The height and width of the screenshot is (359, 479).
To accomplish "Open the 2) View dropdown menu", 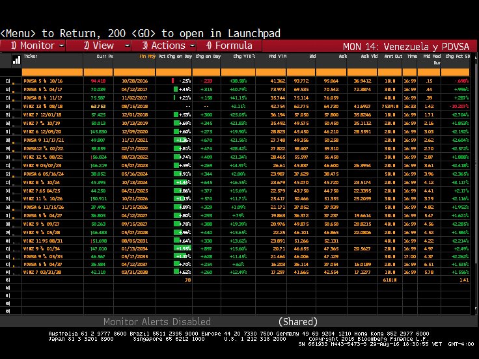I will [99, 46].
